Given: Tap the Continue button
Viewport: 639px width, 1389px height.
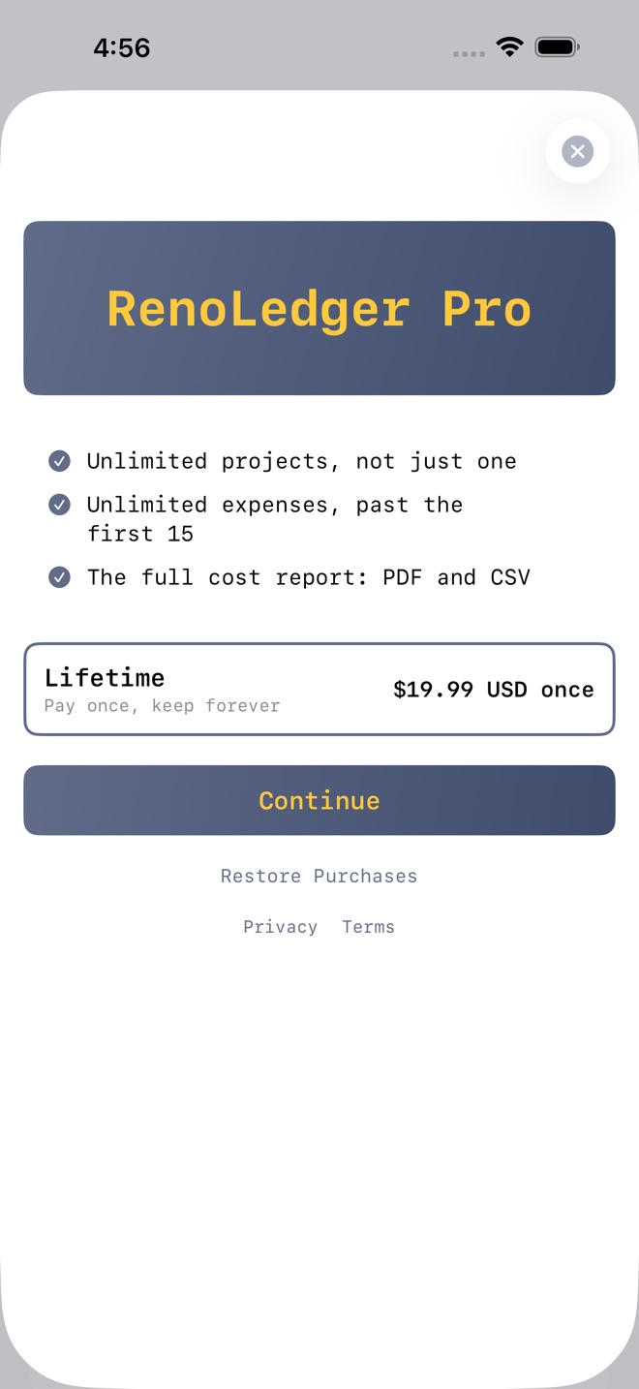Looking at the screenshot, I should tap(319, 800).
